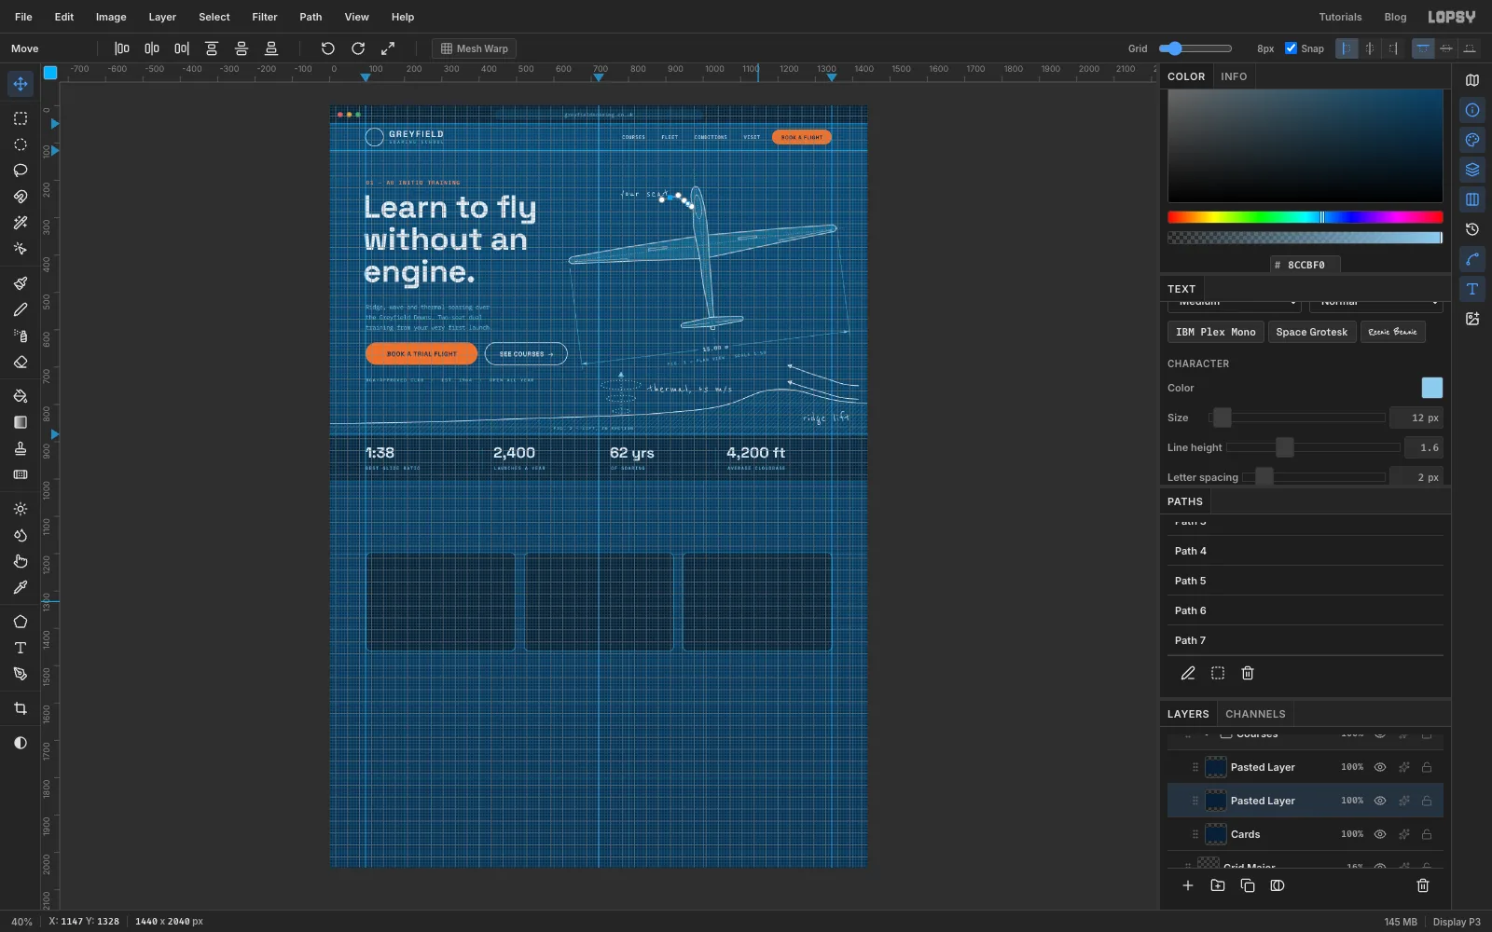Screen dimensions: 1492x932
Task: Delete the selected path with trash icon
Action: (1248, 673)
